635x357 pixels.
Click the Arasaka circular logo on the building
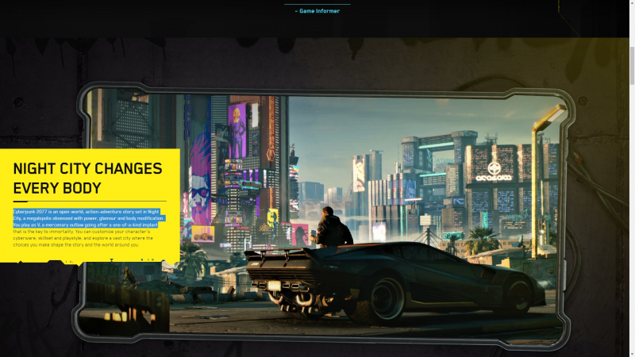[495, 169]
